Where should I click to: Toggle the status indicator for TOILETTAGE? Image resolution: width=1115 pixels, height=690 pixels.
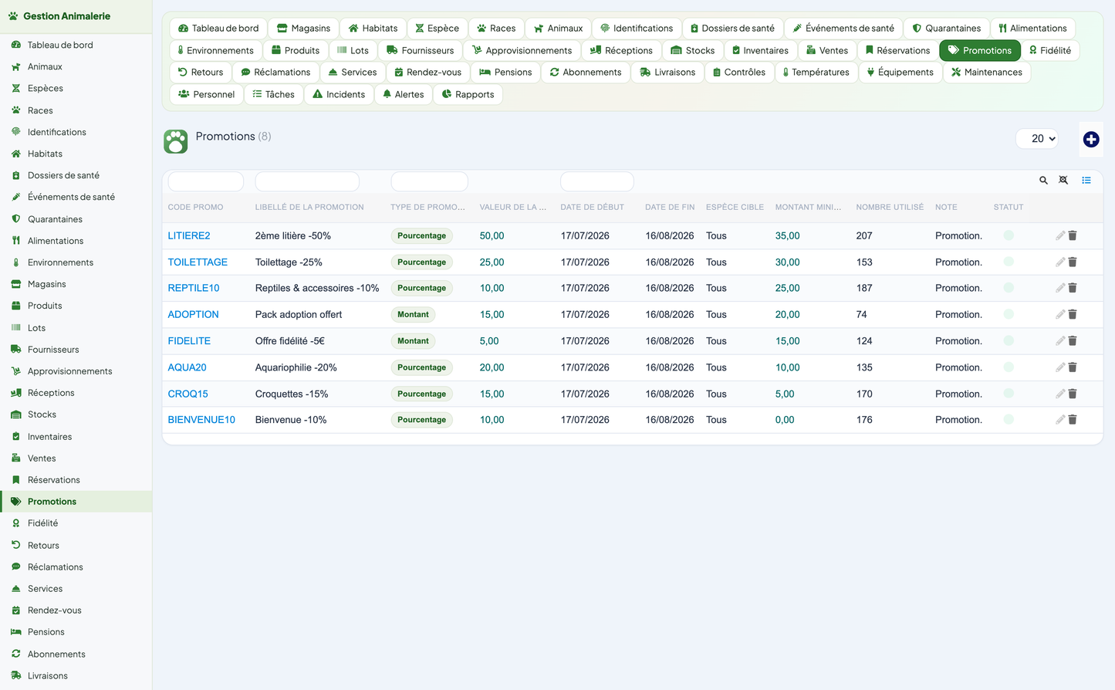(1009, 262)
